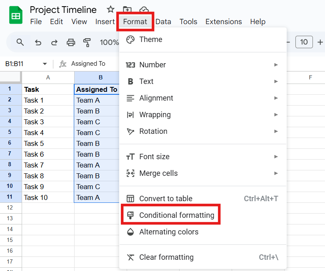Image resolution: width=325 pixels, height=271 pixels.
Task: Click the Move to folder icon
Action: [127, 10]
